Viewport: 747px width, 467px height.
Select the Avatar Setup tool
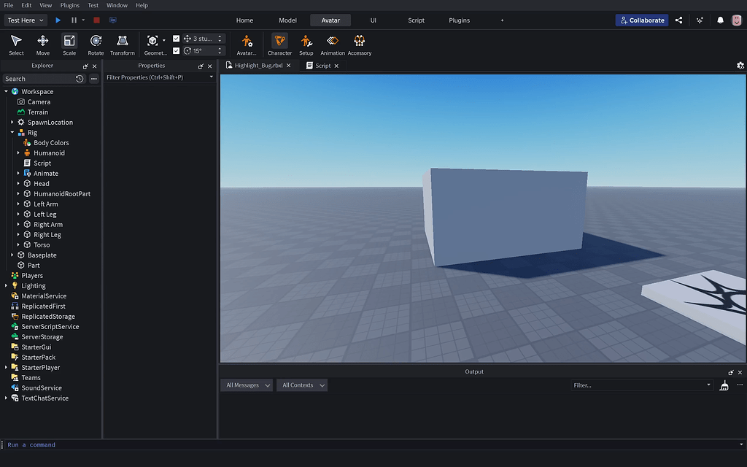click(x=306, y=44)
